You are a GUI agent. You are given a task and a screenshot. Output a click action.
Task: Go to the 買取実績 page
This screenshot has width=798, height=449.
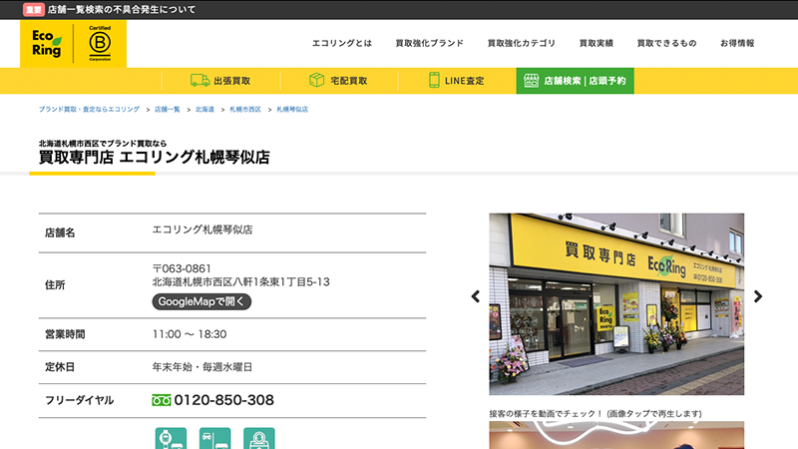(x=597, y=44)
